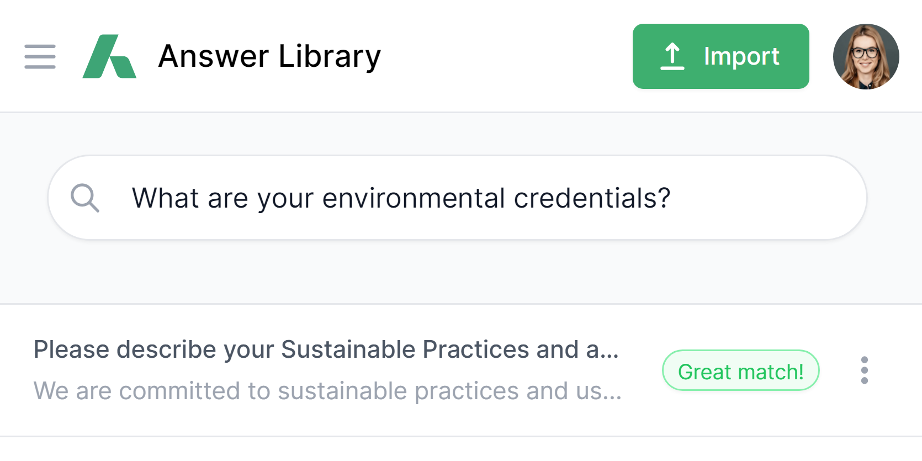The width and height of the screenshot is (922, 461).
Task: Click the green Answer Library logo
Action: (x=109, y=56)
